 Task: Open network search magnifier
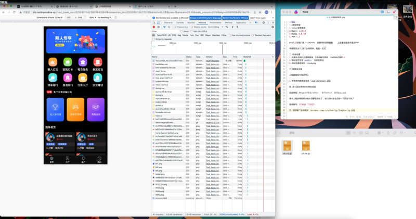tap(168, 27)
